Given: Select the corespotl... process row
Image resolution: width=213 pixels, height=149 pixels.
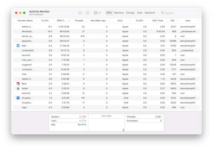Looking at the screenshot, I should tap(106, 69).
